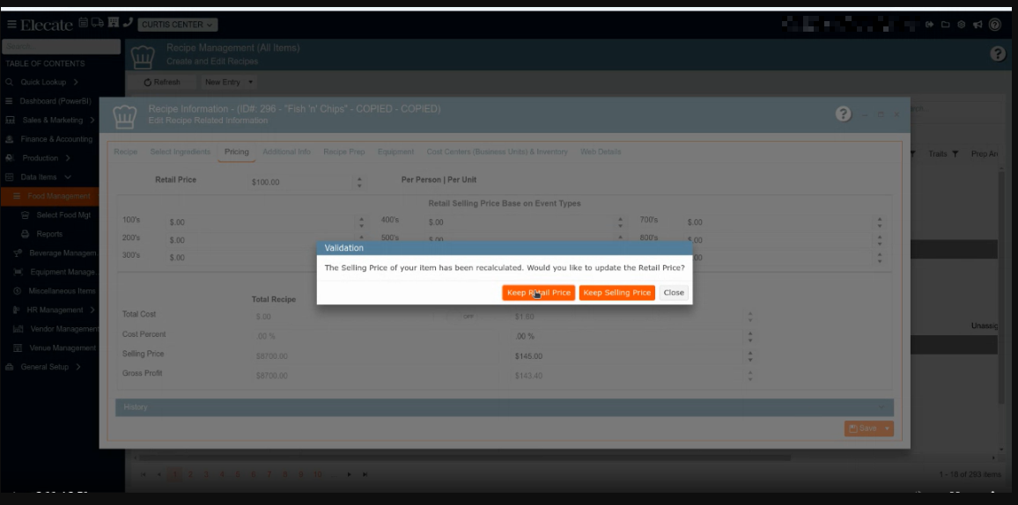1018x505 pixels.
Task: Click the logout arrow icon
Action: [x=929, y=25]
